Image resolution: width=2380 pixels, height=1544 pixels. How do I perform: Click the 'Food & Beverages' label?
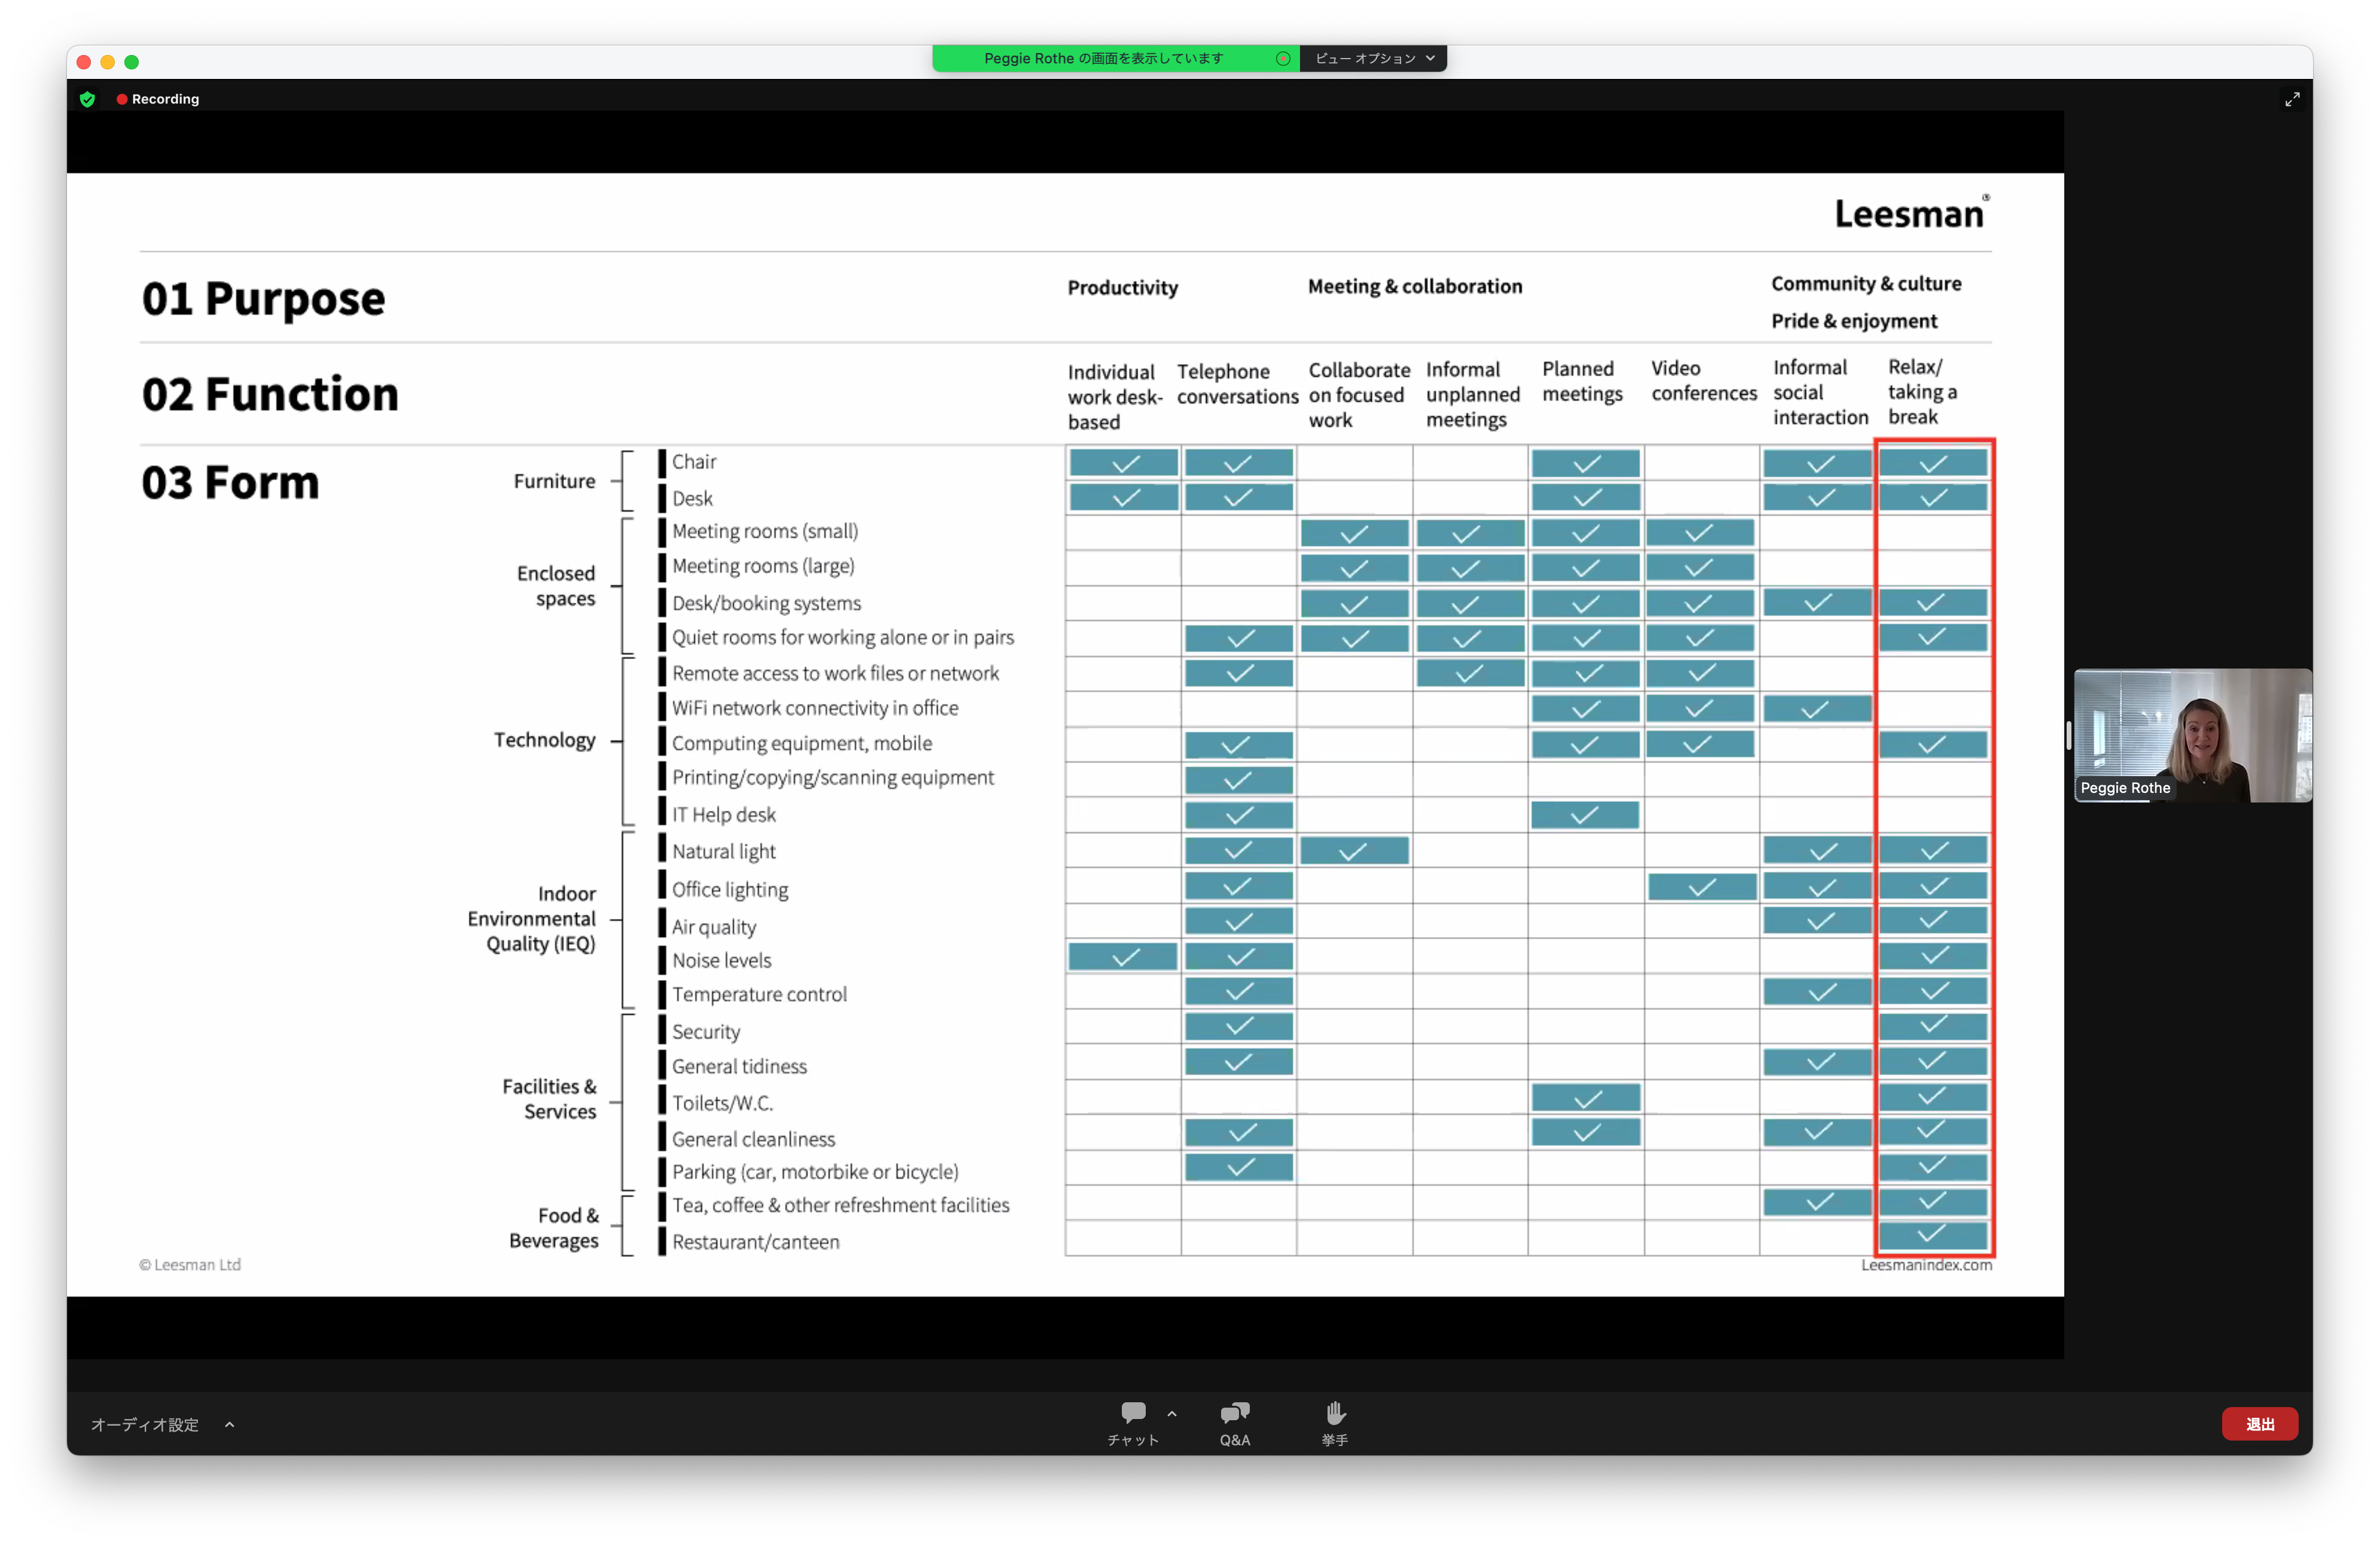click(554, 1228)
